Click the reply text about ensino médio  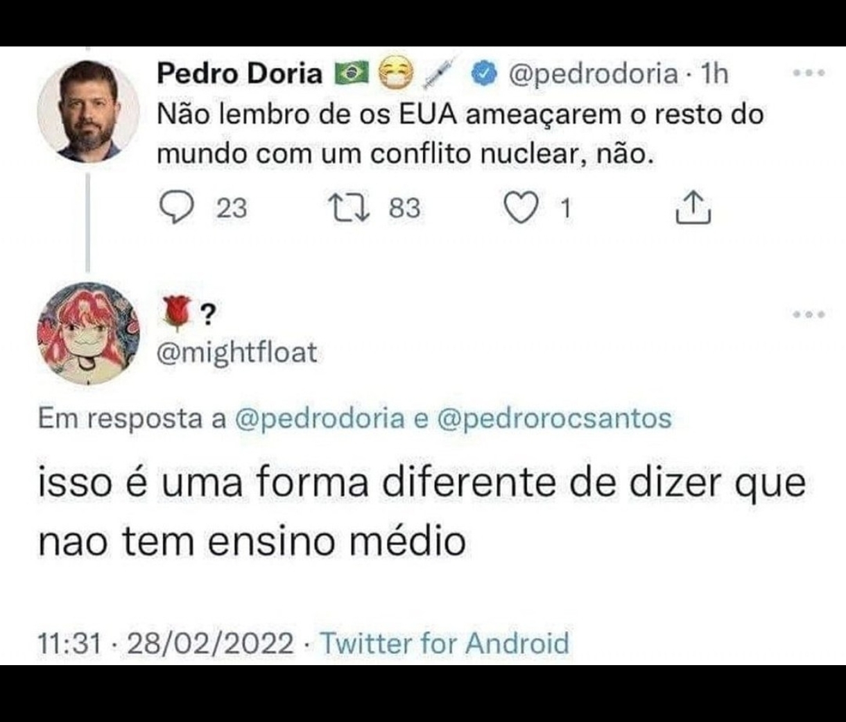(422, 512)
